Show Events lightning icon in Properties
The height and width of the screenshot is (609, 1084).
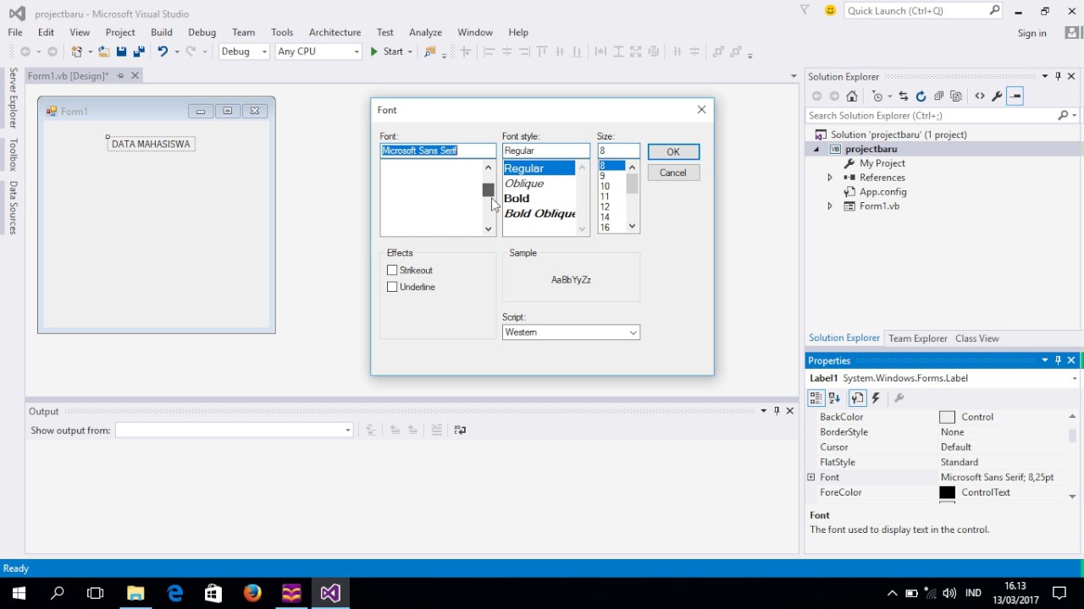click(877, 398)
